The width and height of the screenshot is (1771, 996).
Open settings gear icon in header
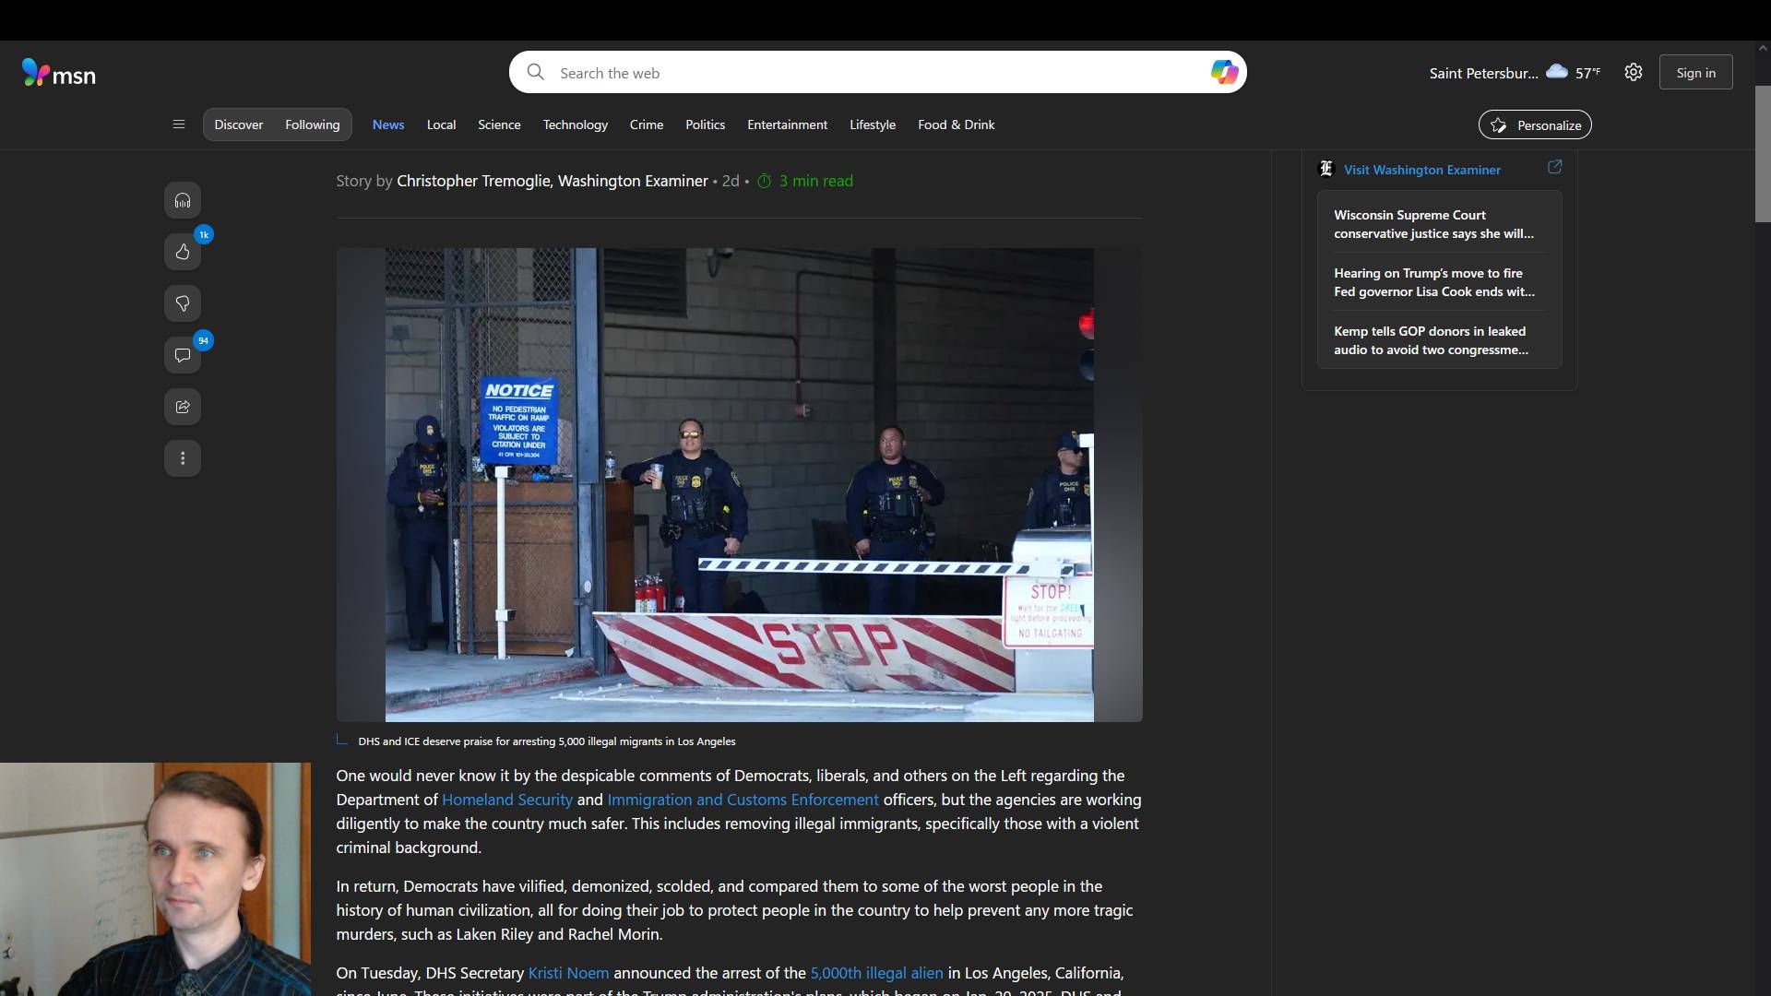[x=1634, y=72]
